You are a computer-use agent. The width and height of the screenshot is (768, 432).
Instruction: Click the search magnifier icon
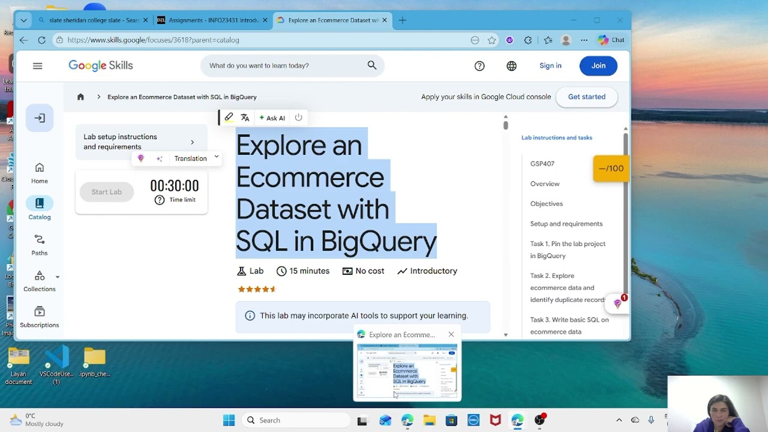pyautogui.click(x=372, y=65)
